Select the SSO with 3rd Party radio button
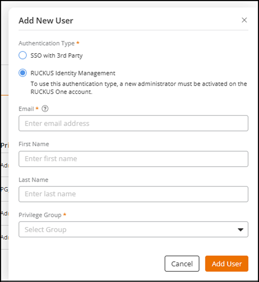259x282 pixels. pyautogui.click(x=23, y=56)
